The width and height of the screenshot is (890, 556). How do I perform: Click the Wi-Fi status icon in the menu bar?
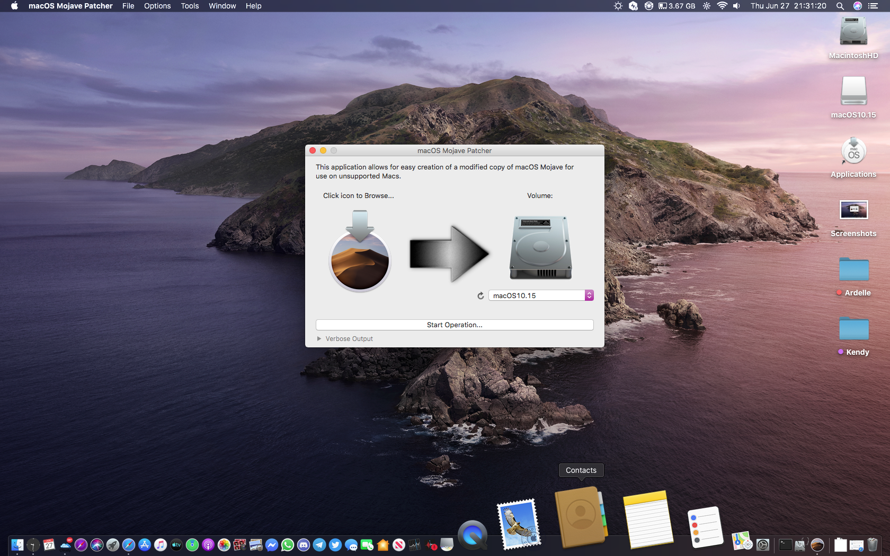pos(722,6)
